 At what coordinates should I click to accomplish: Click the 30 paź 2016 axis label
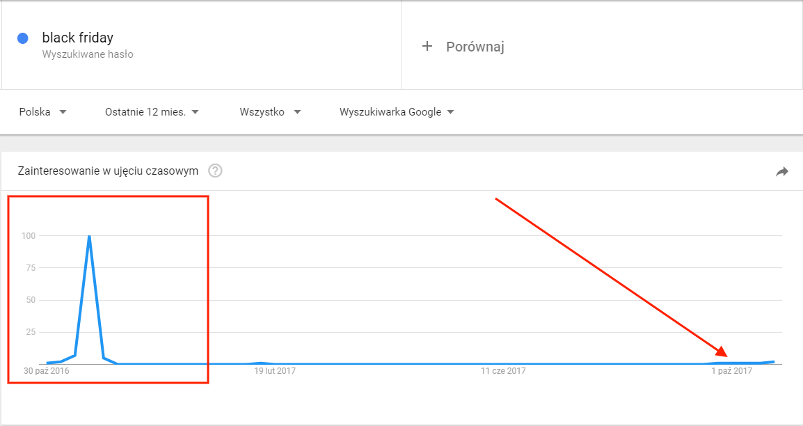(x=47, y=371)
